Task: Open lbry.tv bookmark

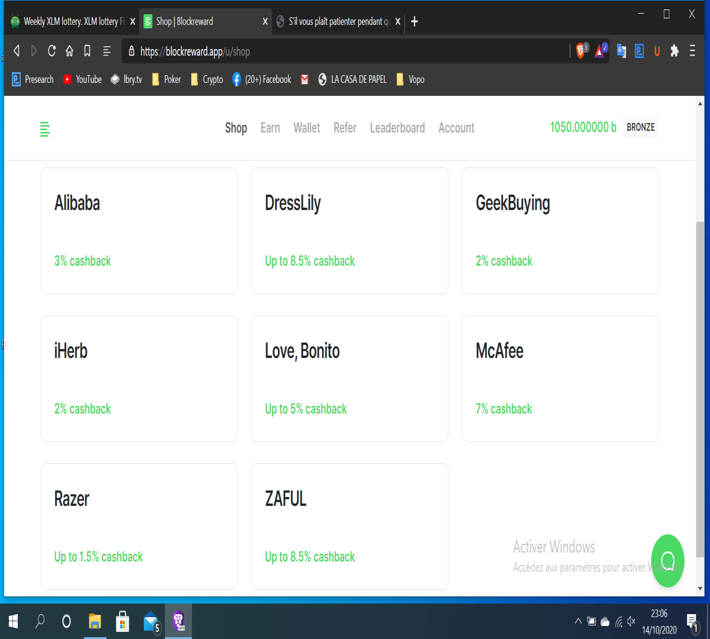Action: 126,79
